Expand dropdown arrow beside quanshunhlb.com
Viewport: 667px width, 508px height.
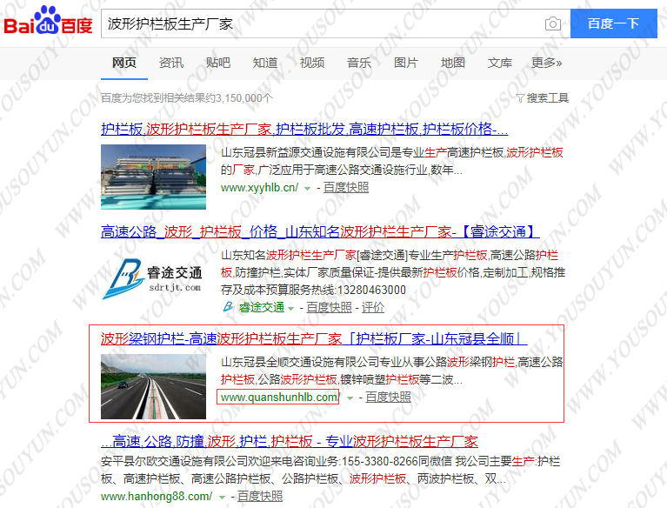point(350,398)
